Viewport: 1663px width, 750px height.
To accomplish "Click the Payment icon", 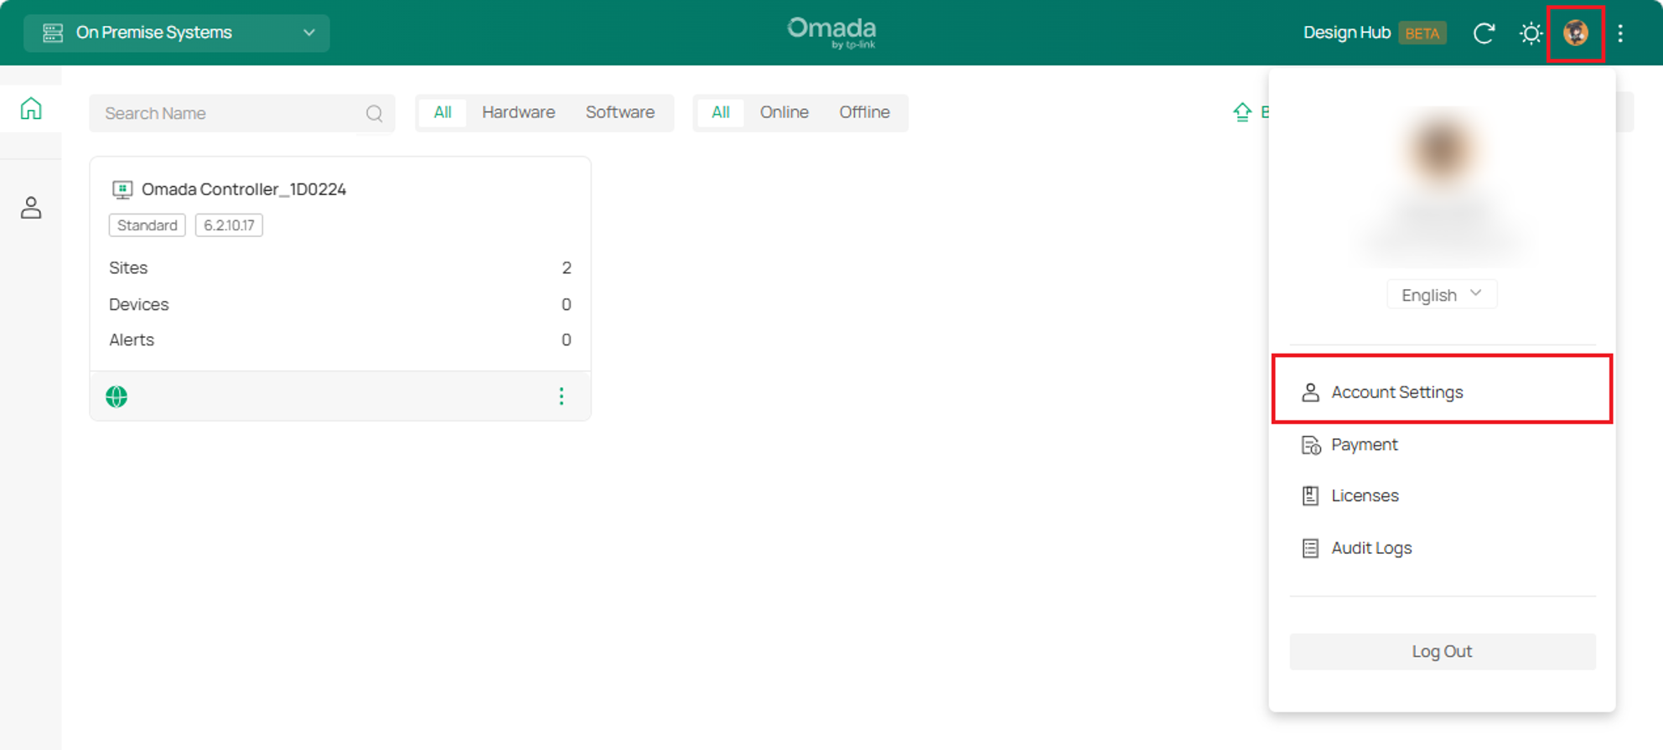I will click(1311, 445).
